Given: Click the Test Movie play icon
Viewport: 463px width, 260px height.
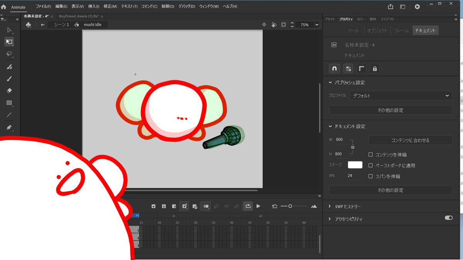Looking at the screenshot, I should pos(417,7).
